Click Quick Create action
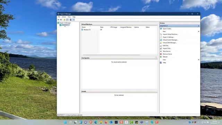This screenshot has height=125, width=222. [167, 28]
